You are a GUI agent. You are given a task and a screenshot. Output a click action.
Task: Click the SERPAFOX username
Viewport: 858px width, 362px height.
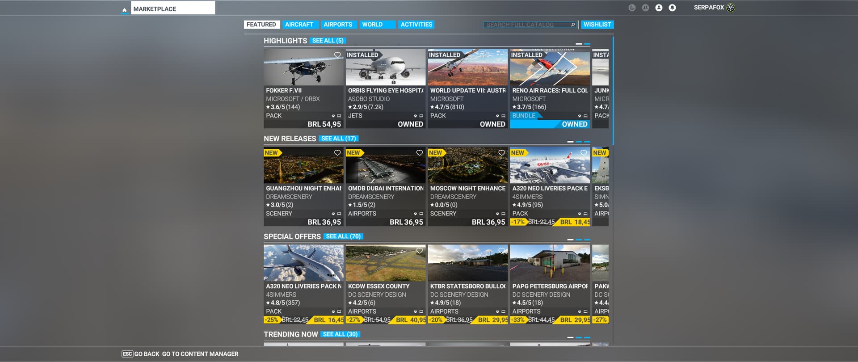pyautogui.click(x=709, y=8)
